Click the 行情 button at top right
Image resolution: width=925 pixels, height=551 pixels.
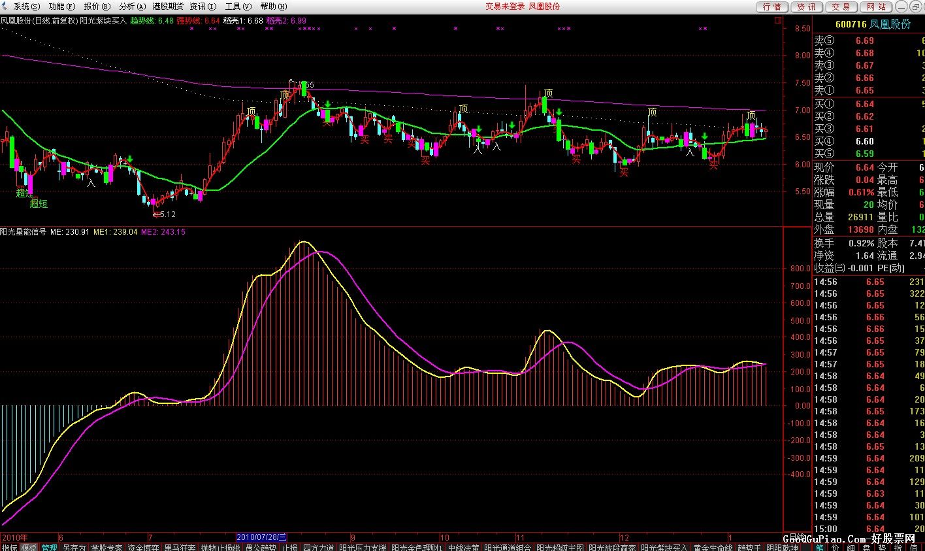(772, 7)
